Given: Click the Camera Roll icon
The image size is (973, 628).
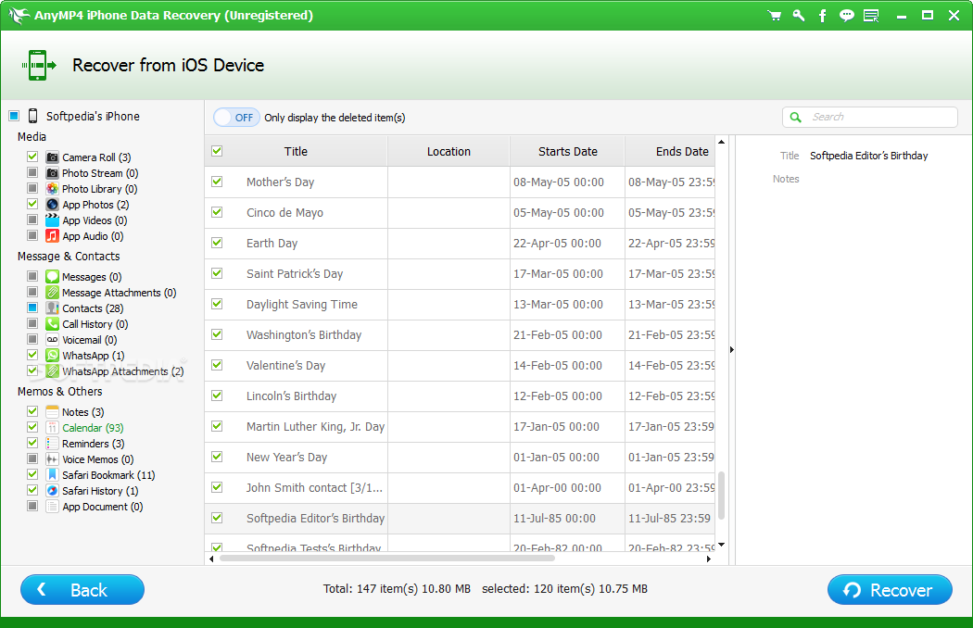Looking at the screenshot, I should pyautogui.click(x=53, y=157).
